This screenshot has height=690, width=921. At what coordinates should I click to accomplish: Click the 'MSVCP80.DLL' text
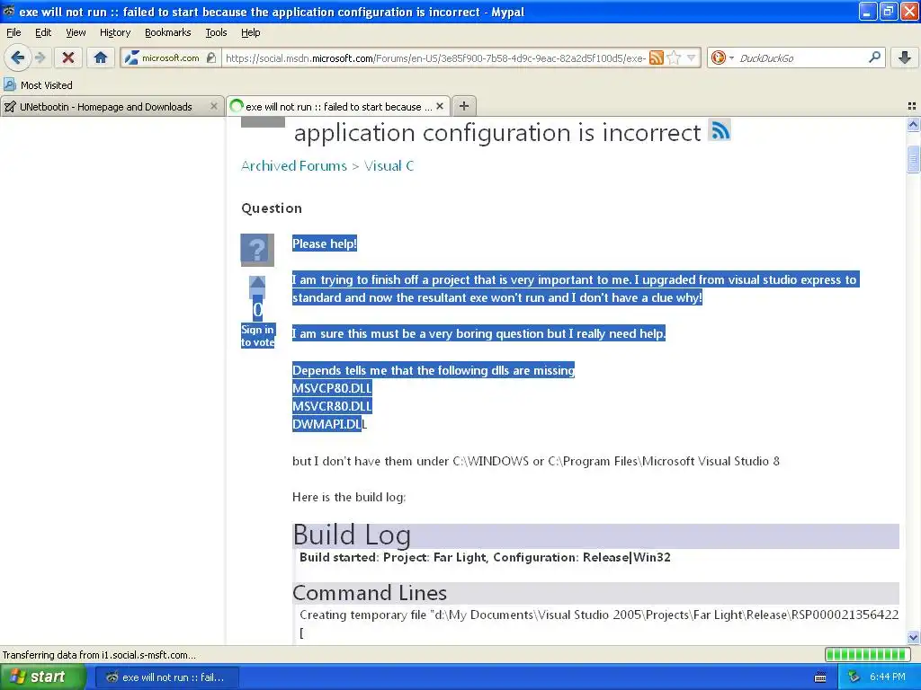click(332, 388)
